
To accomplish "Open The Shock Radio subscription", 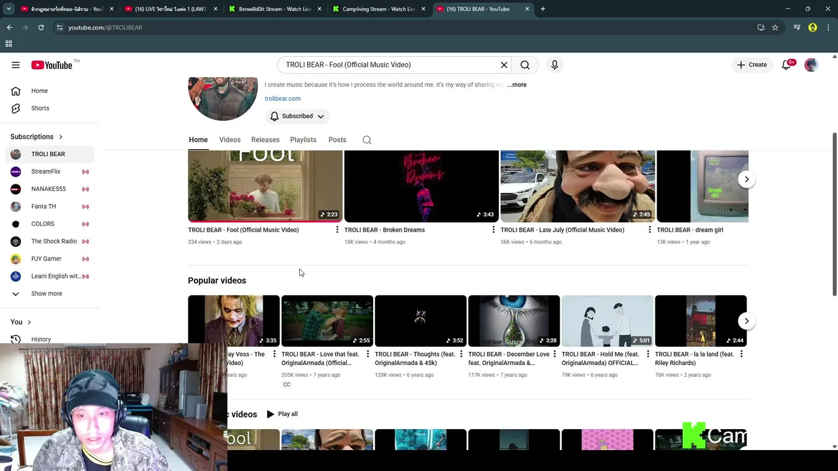I will pos(50,241).
